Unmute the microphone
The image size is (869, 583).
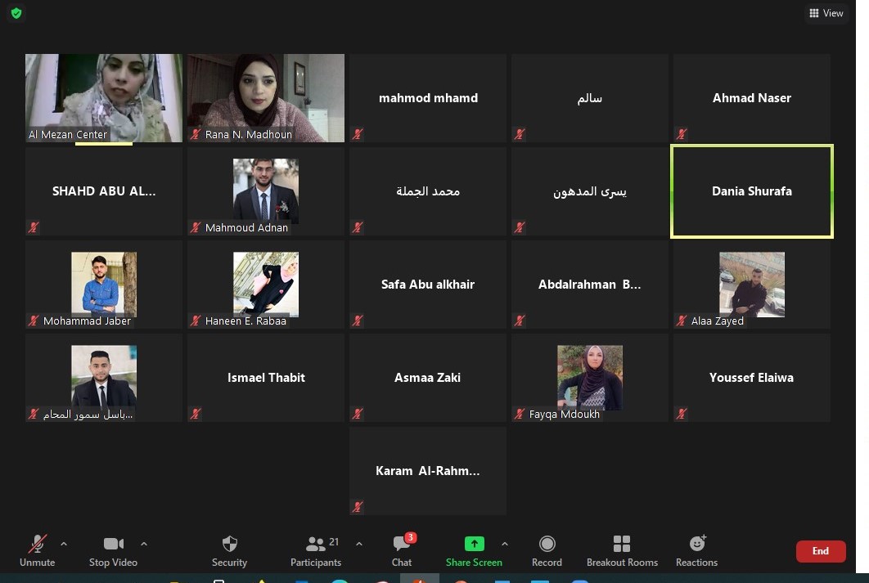37,549
